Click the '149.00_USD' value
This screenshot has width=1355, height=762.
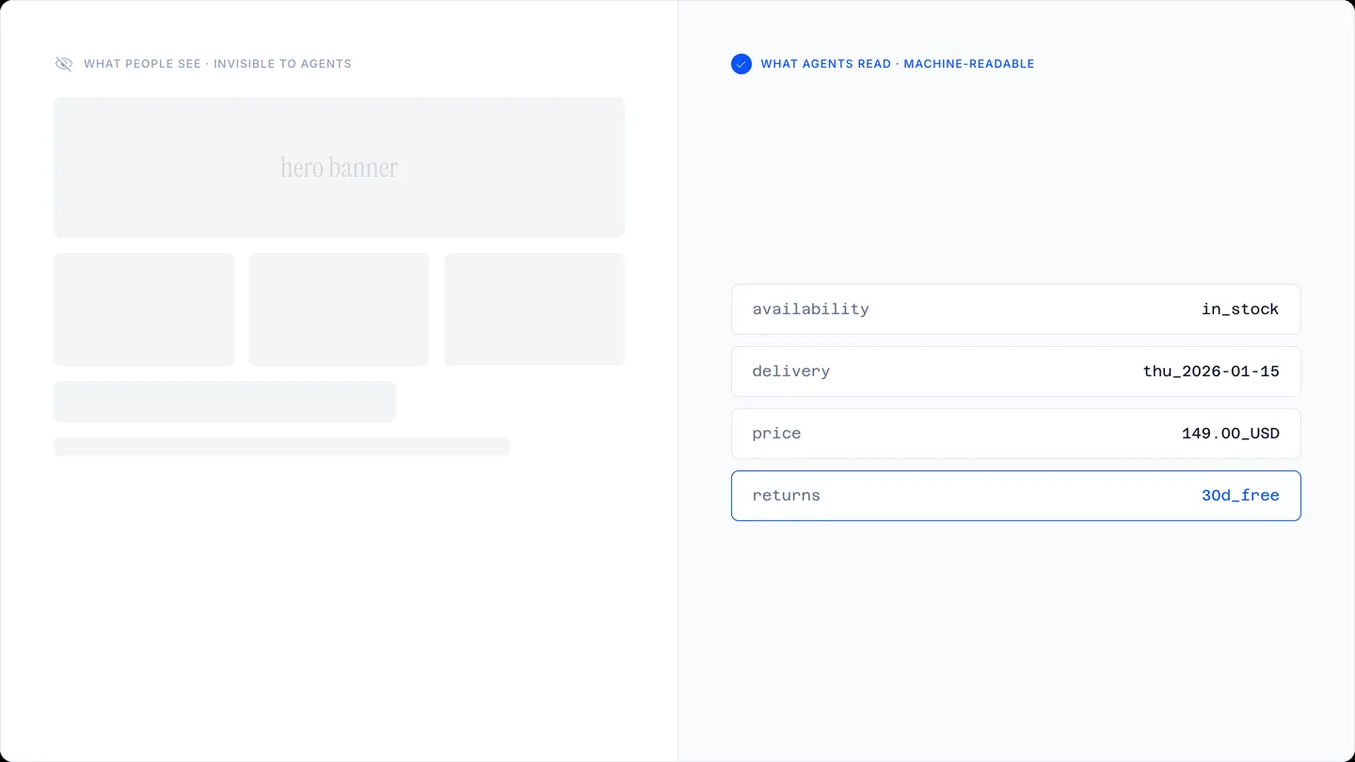click(x=1231, y=434)
